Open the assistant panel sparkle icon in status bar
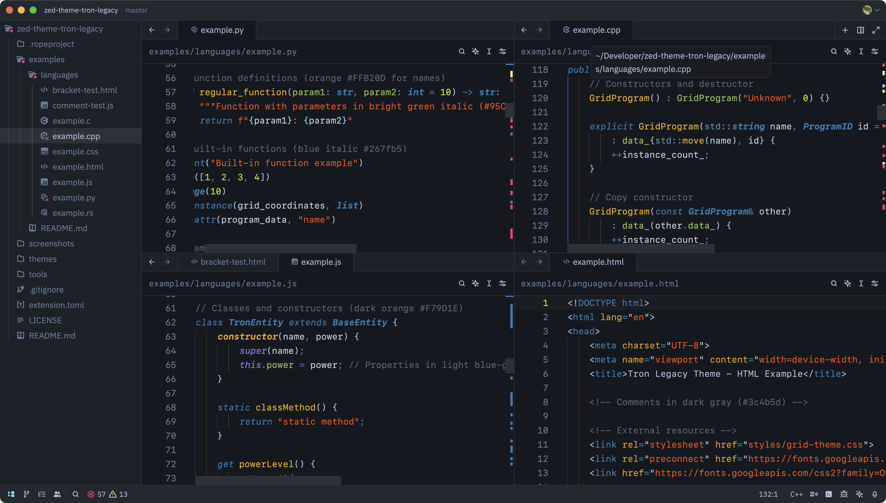 tap(859, 494)
